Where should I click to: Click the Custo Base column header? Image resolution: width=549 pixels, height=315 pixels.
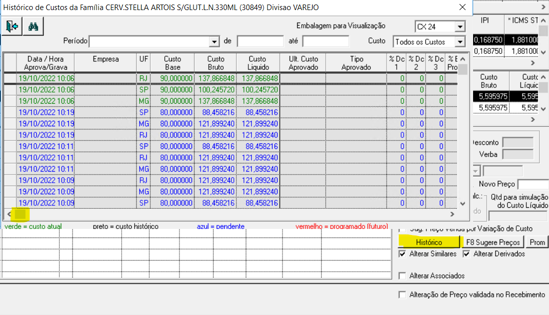click(172, 63)
